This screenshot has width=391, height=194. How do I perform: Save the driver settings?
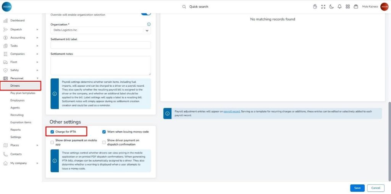[x=357, y=188]
